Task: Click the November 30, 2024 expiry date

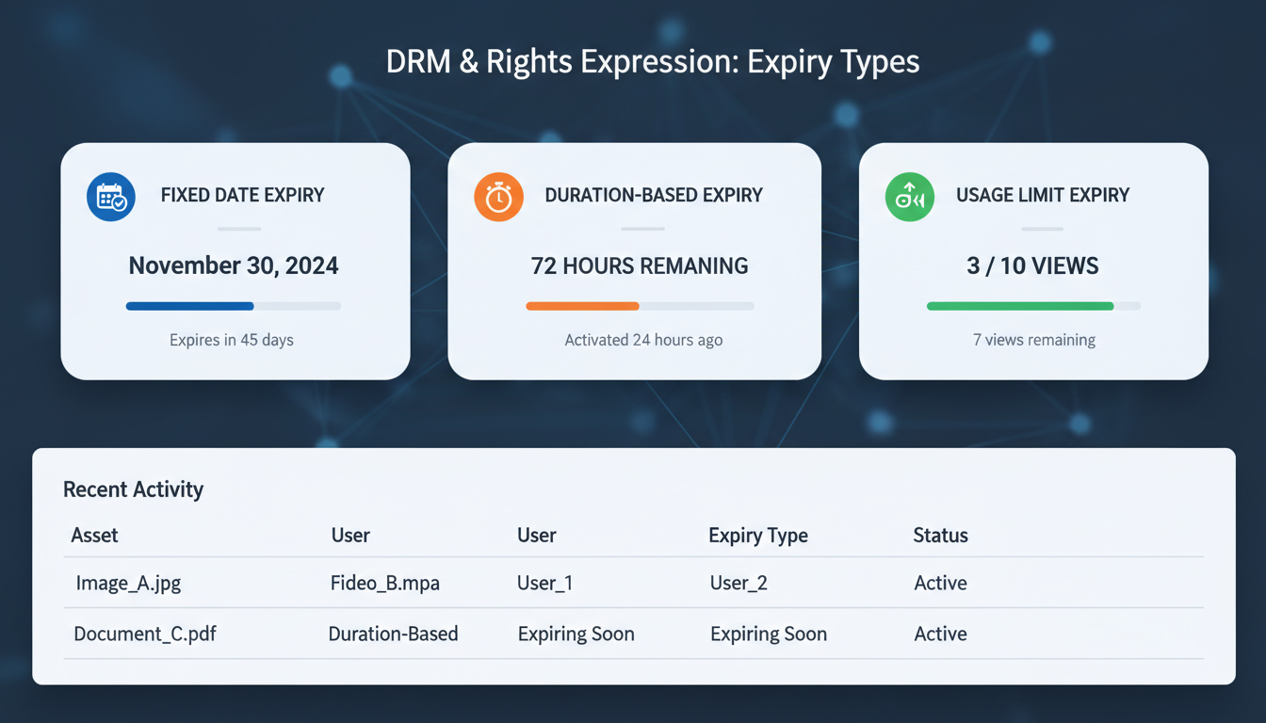Action: pos(233,266)
